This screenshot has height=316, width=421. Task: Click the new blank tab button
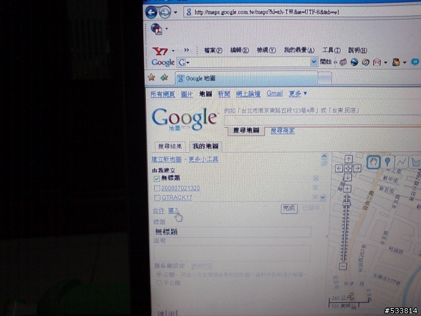click(x=324, y=78)
